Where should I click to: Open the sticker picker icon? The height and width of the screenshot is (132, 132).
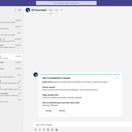click(x=52, y=130)
